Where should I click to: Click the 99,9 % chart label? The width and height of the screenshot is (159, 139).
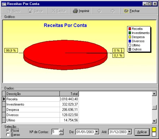pos(11,50)
